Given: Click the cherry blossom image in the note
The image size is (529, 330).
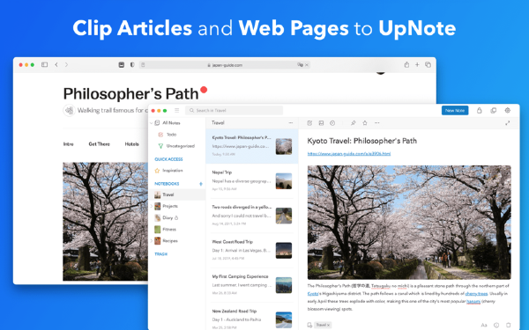Looking at the screenshot, I should coord(409,223).
